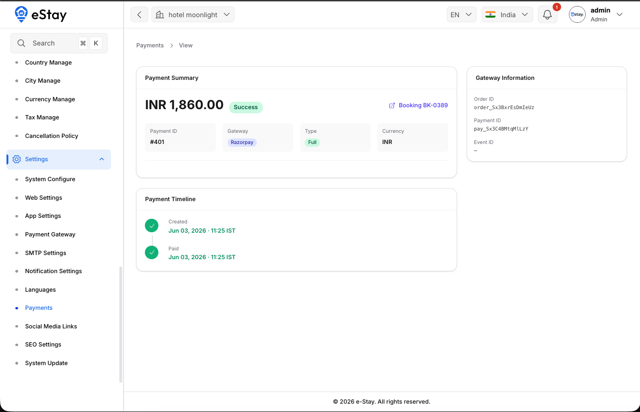The image size is (640, 412).
Task: Open Tax Manage in the sidebar
Action: (x=42, y=118)
